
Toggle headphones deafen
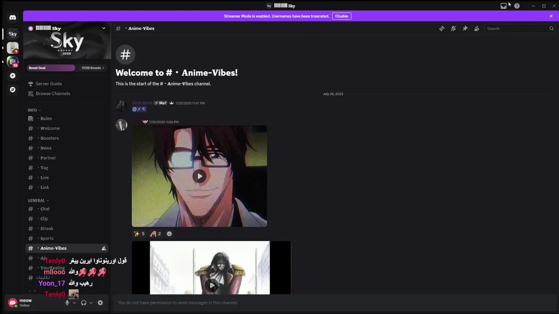[83, 303]
